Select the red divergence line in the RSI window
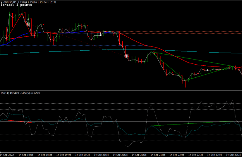This screenshot has width=242, height=157. [19, 121]
